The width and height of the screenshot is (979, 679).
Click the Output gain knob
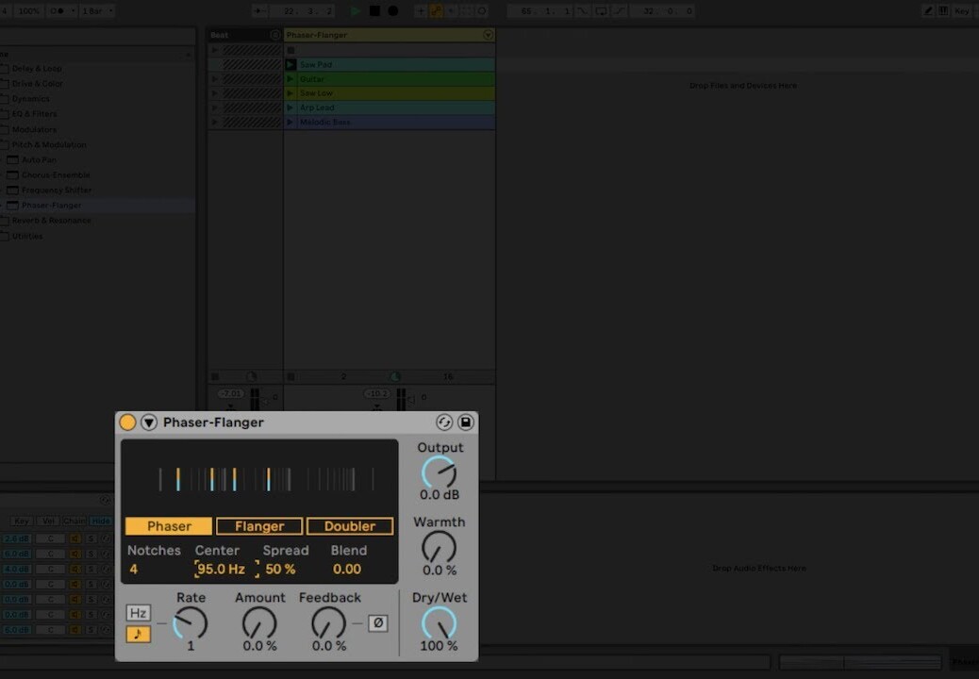pos(439,473)
